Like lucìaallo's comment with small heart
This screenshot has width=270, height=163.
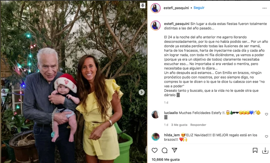tap(266, 114)
